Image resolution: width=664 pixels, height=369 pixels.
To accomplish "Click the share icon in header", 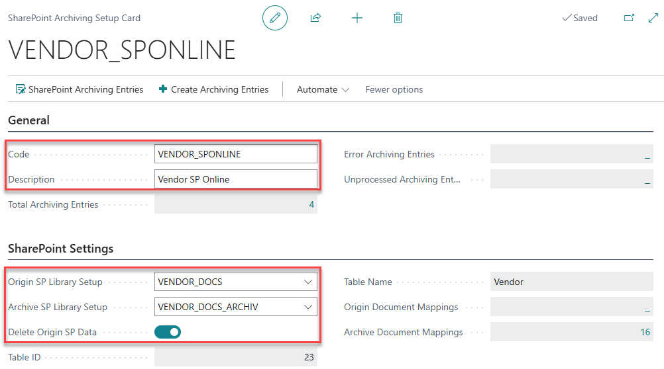I will [315, 18].
